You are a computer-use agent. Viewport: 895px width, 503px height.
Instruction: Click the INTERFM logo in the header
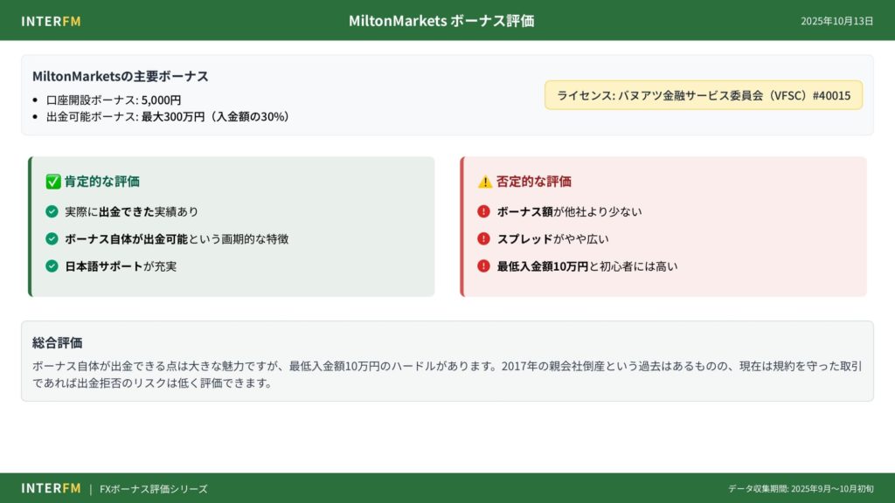pos(51,21)
